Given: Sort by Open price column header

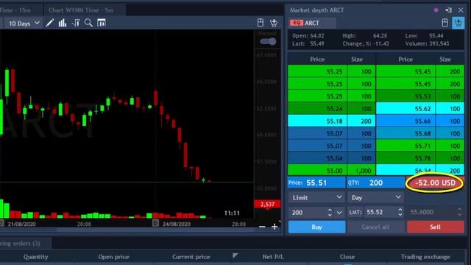Looking at the screenshot, I should [113, 257].
